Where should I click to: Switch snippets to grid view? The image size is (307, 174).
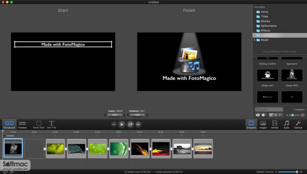(x=271, y=115)
